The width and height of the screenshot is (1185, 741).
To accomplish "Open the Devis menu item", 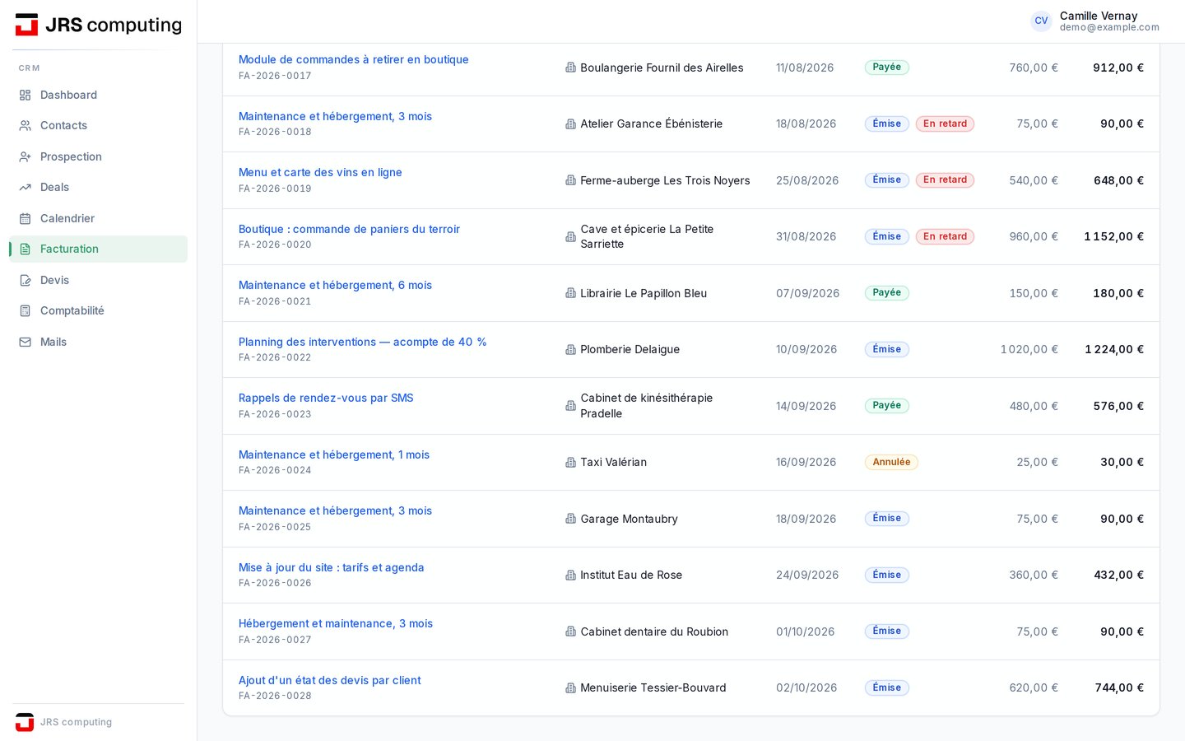I will [x=98, y=280].
